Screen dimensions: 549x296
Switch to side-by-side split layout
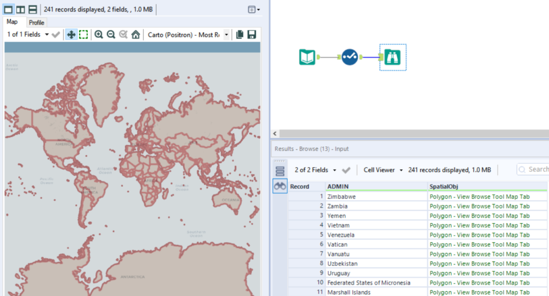click(20, 9)
